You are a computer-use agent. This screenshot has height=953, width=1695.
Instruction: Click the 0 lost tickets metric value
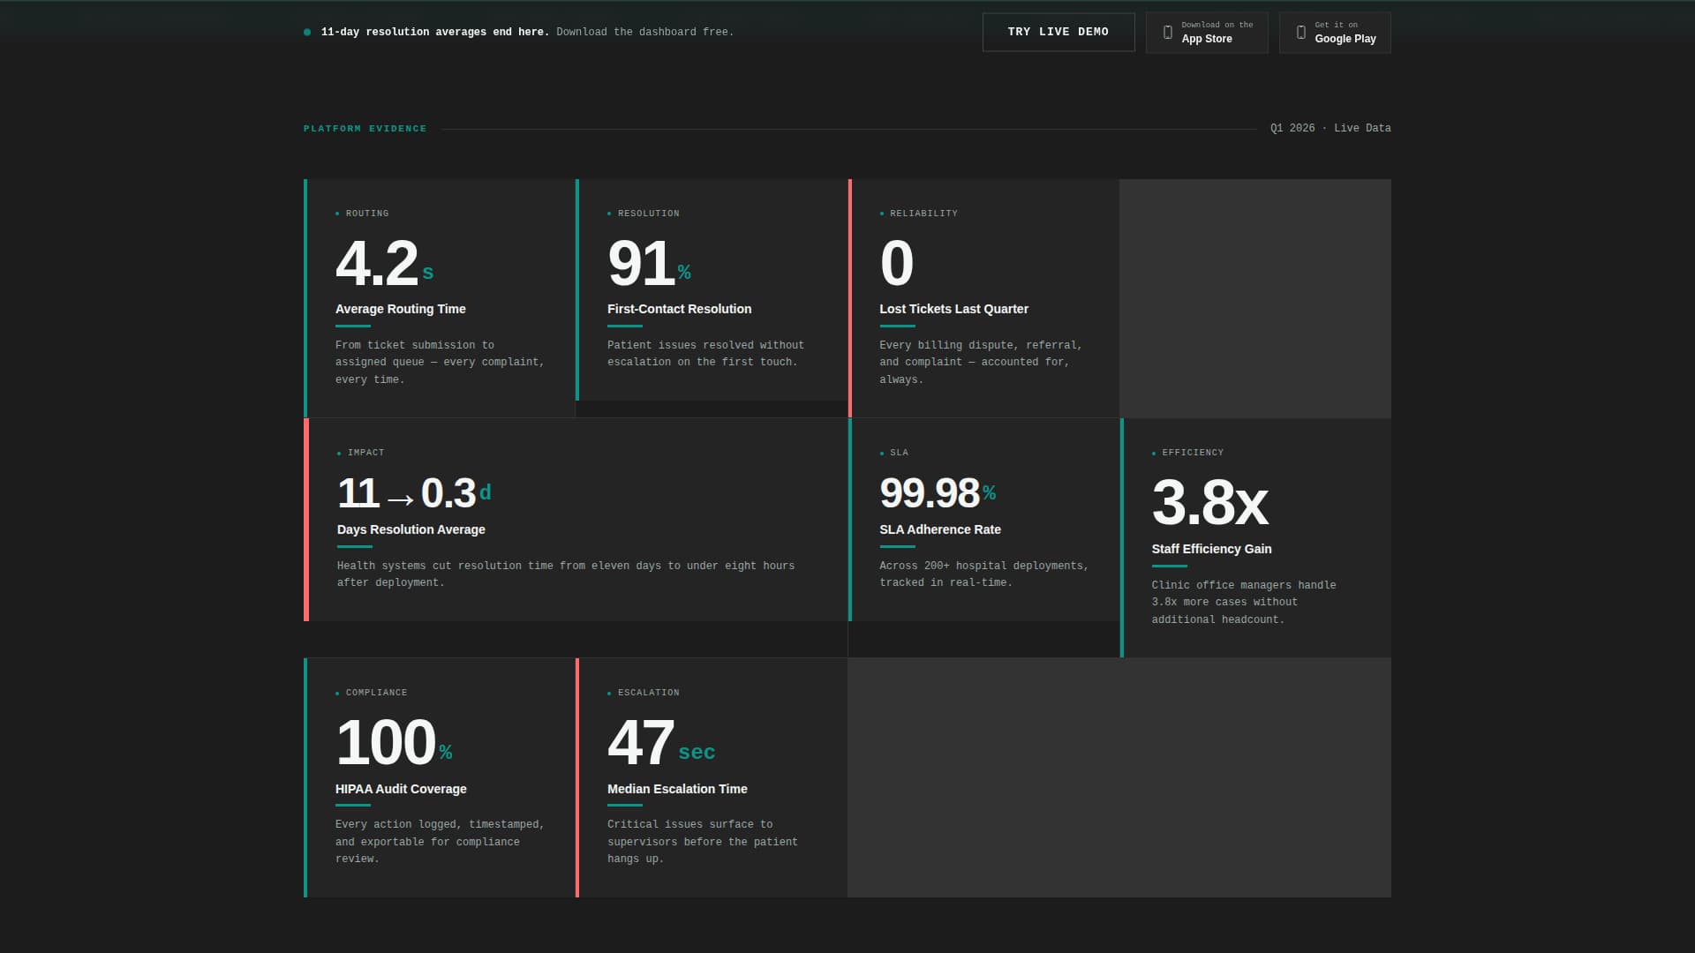coord(897,263)
